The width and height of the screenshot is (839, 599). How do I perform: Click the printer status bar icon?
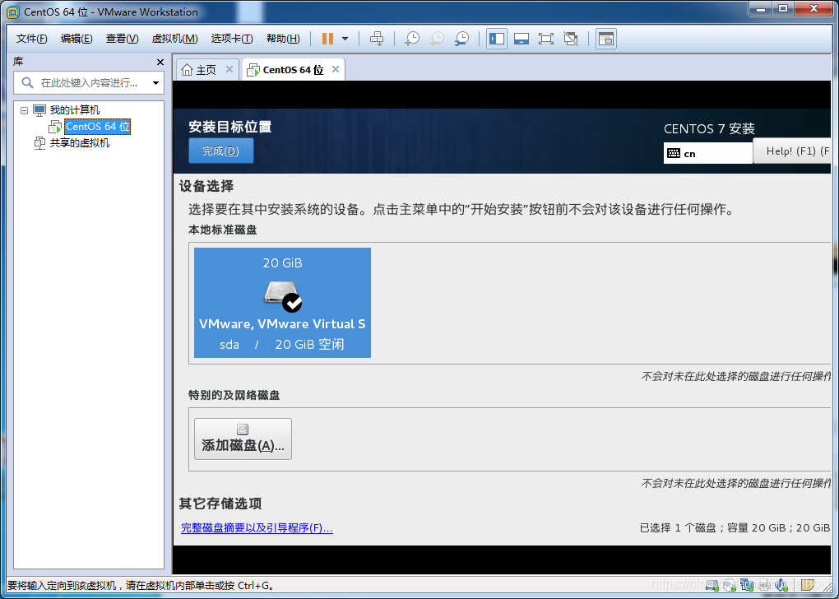point(765,586)
